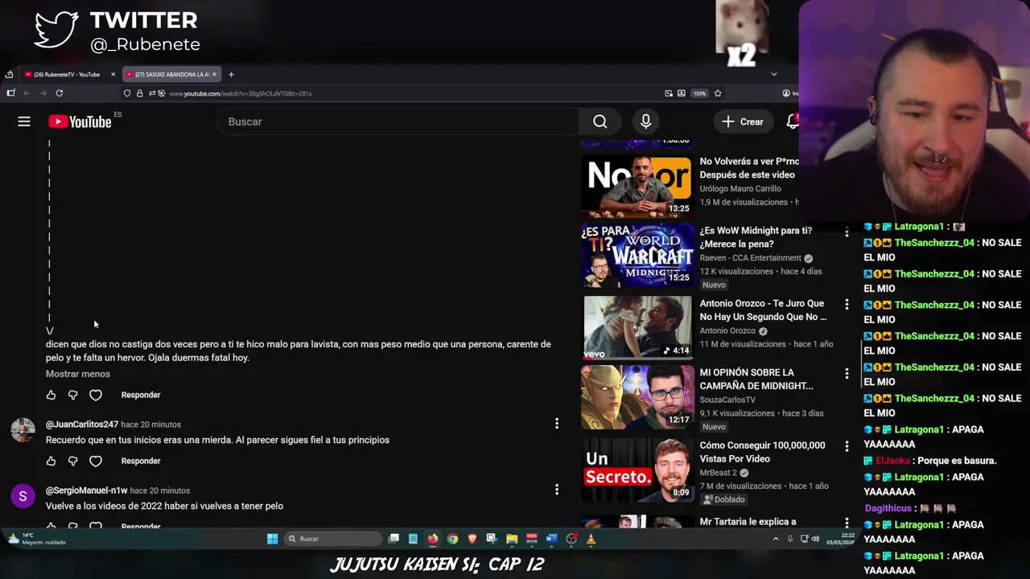Switch to the SASUKE ABANDONA LA ALDEA tab

pos(167,74)
